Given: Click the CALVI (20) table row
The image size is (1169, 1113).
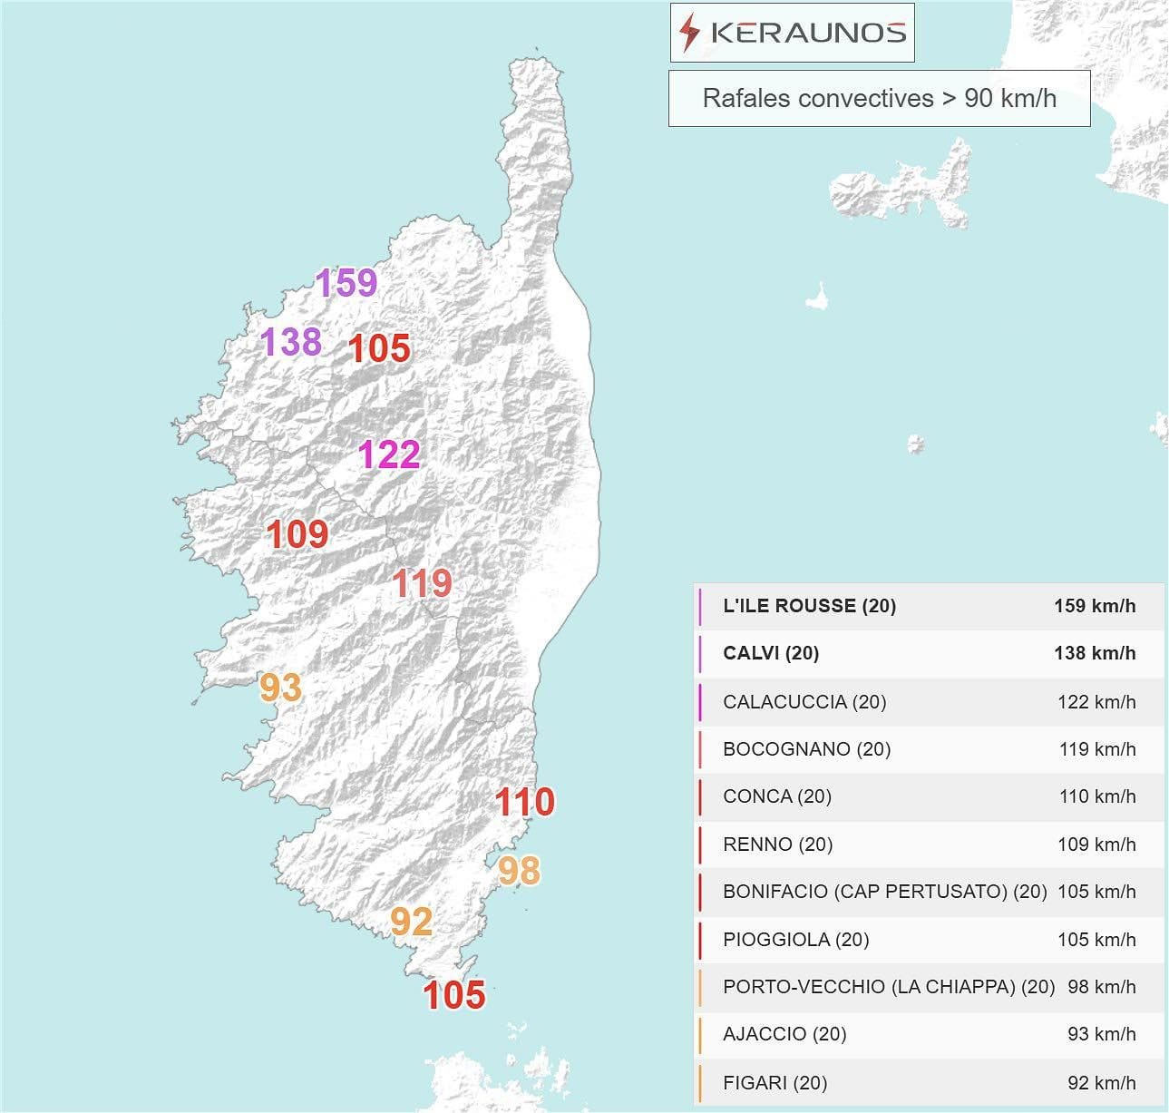Looking at the screenshot, I should [929, 653].
